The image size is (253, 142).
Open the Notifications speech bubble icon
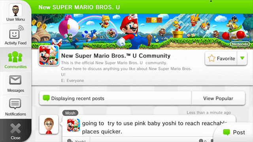click(15, 104)
